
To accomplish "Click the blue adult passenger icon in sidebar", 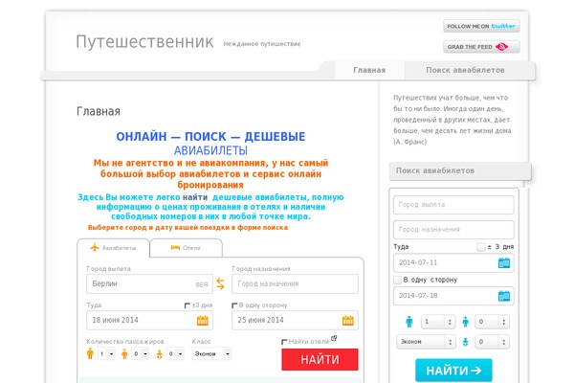I will (409, 322).
